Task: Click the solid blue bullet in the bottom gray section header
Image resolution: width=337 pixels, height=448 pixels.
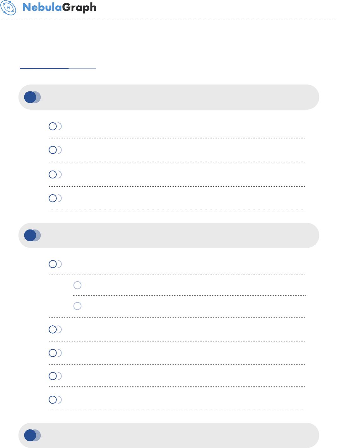Action: coord(30,435)
